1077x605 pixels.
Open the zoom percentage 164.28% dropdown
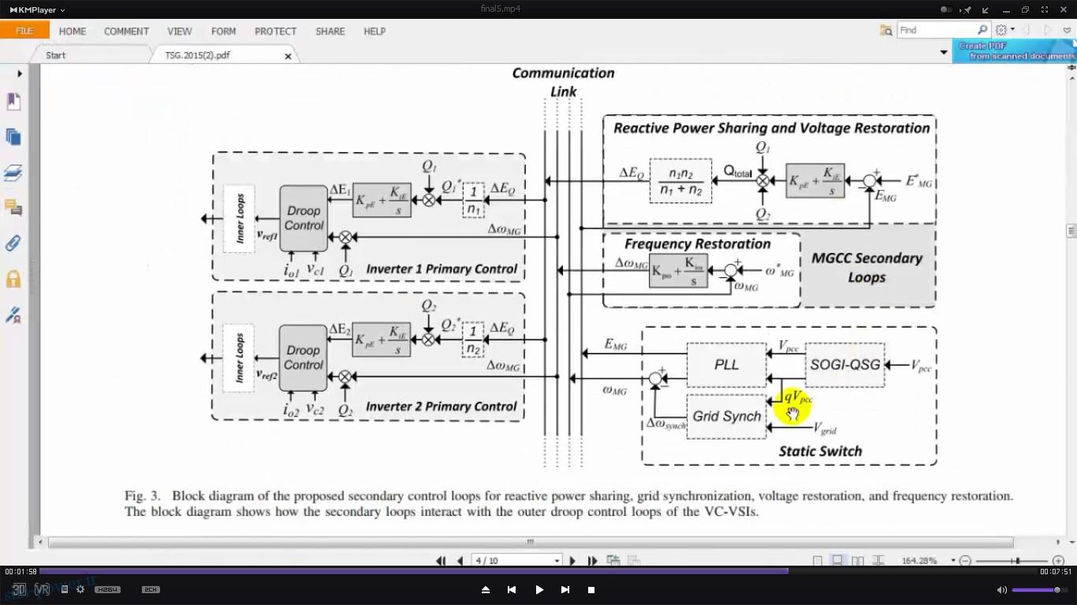[953, 561]
